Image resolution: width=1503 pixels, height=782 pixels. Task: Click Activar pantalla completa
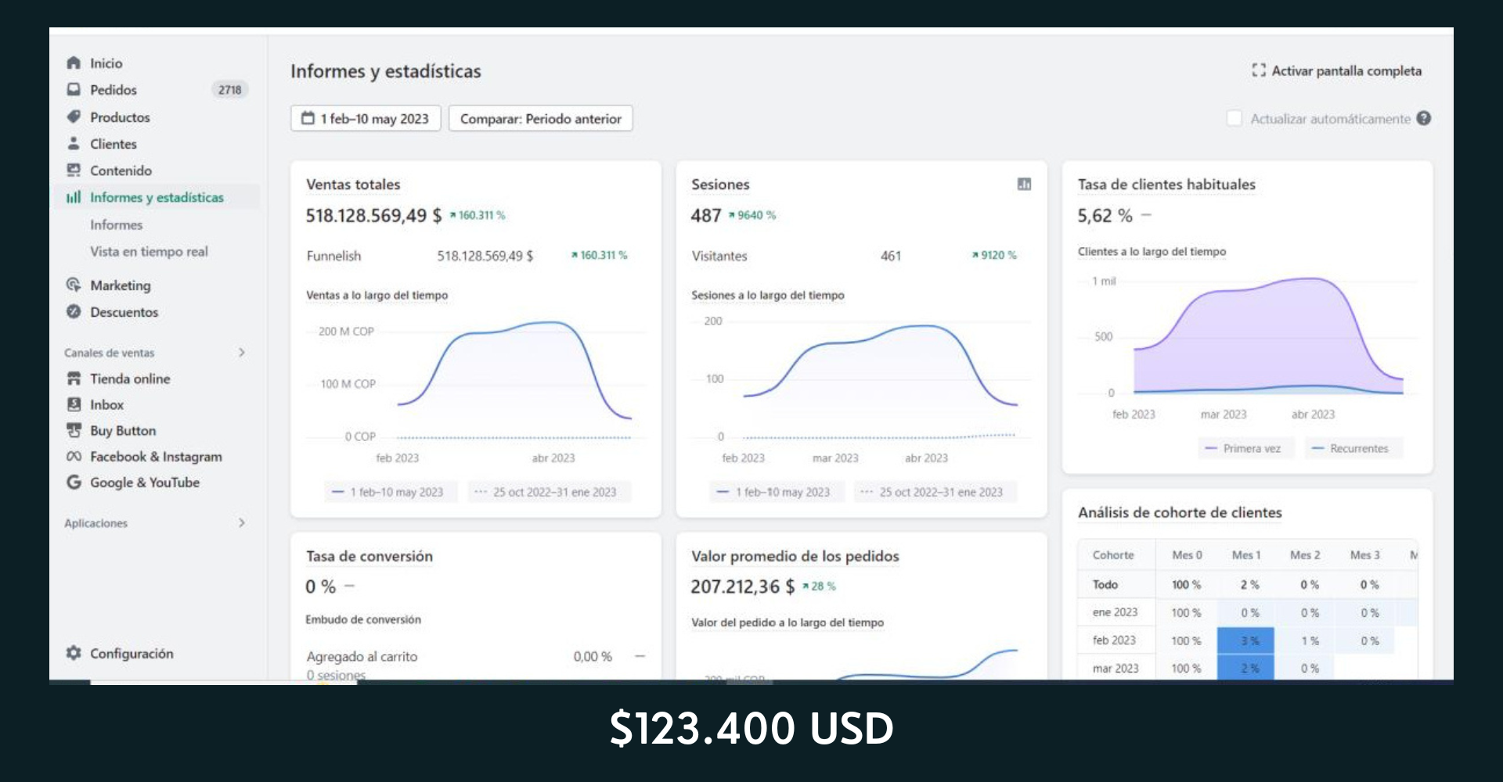pyautogui.click(x=1337, y=70)
